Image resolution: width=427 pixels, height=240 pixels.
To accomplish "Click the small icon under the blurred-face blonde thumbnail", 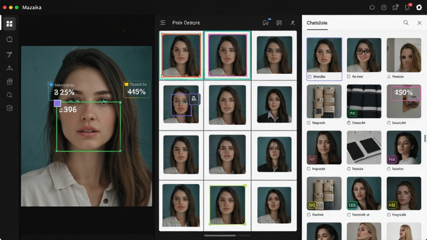I will pyautogui.click(x=389, y=77).
